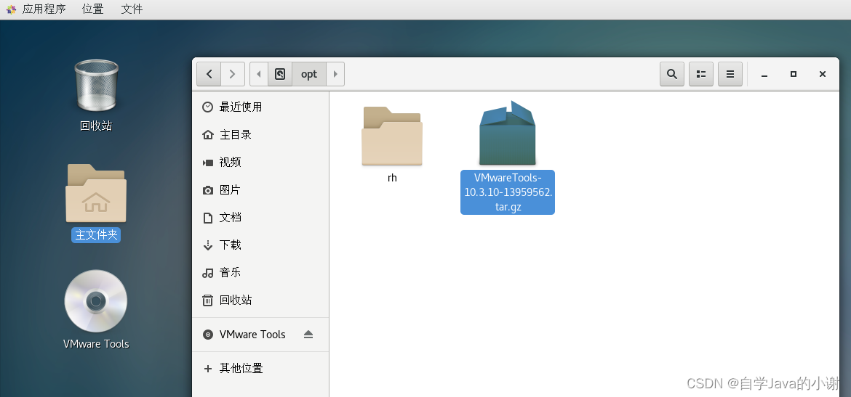Click the highlighted 主文件夹 desktop label
The height and width of the screenshot is (397, 851).
pos(96,235)
